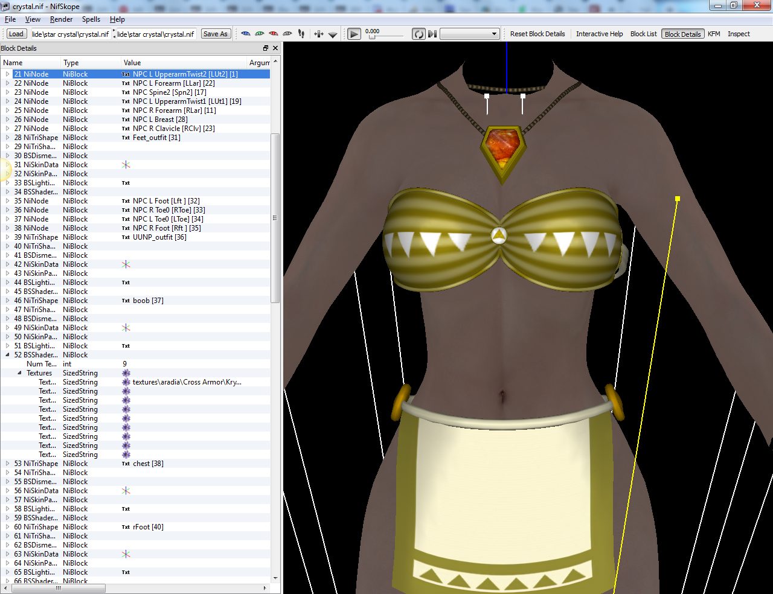Select the blue eye Top view icon
This screenshot has width=773, height=594.
tap(246, 34)
